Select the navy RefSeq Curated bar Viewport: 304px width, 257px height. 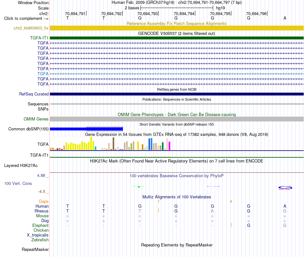pos(177,94)
